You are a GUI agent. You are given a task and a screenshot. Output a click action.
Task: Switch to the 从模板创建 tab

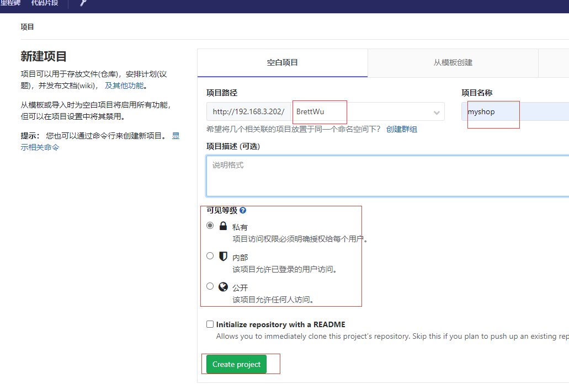point(453,63)
